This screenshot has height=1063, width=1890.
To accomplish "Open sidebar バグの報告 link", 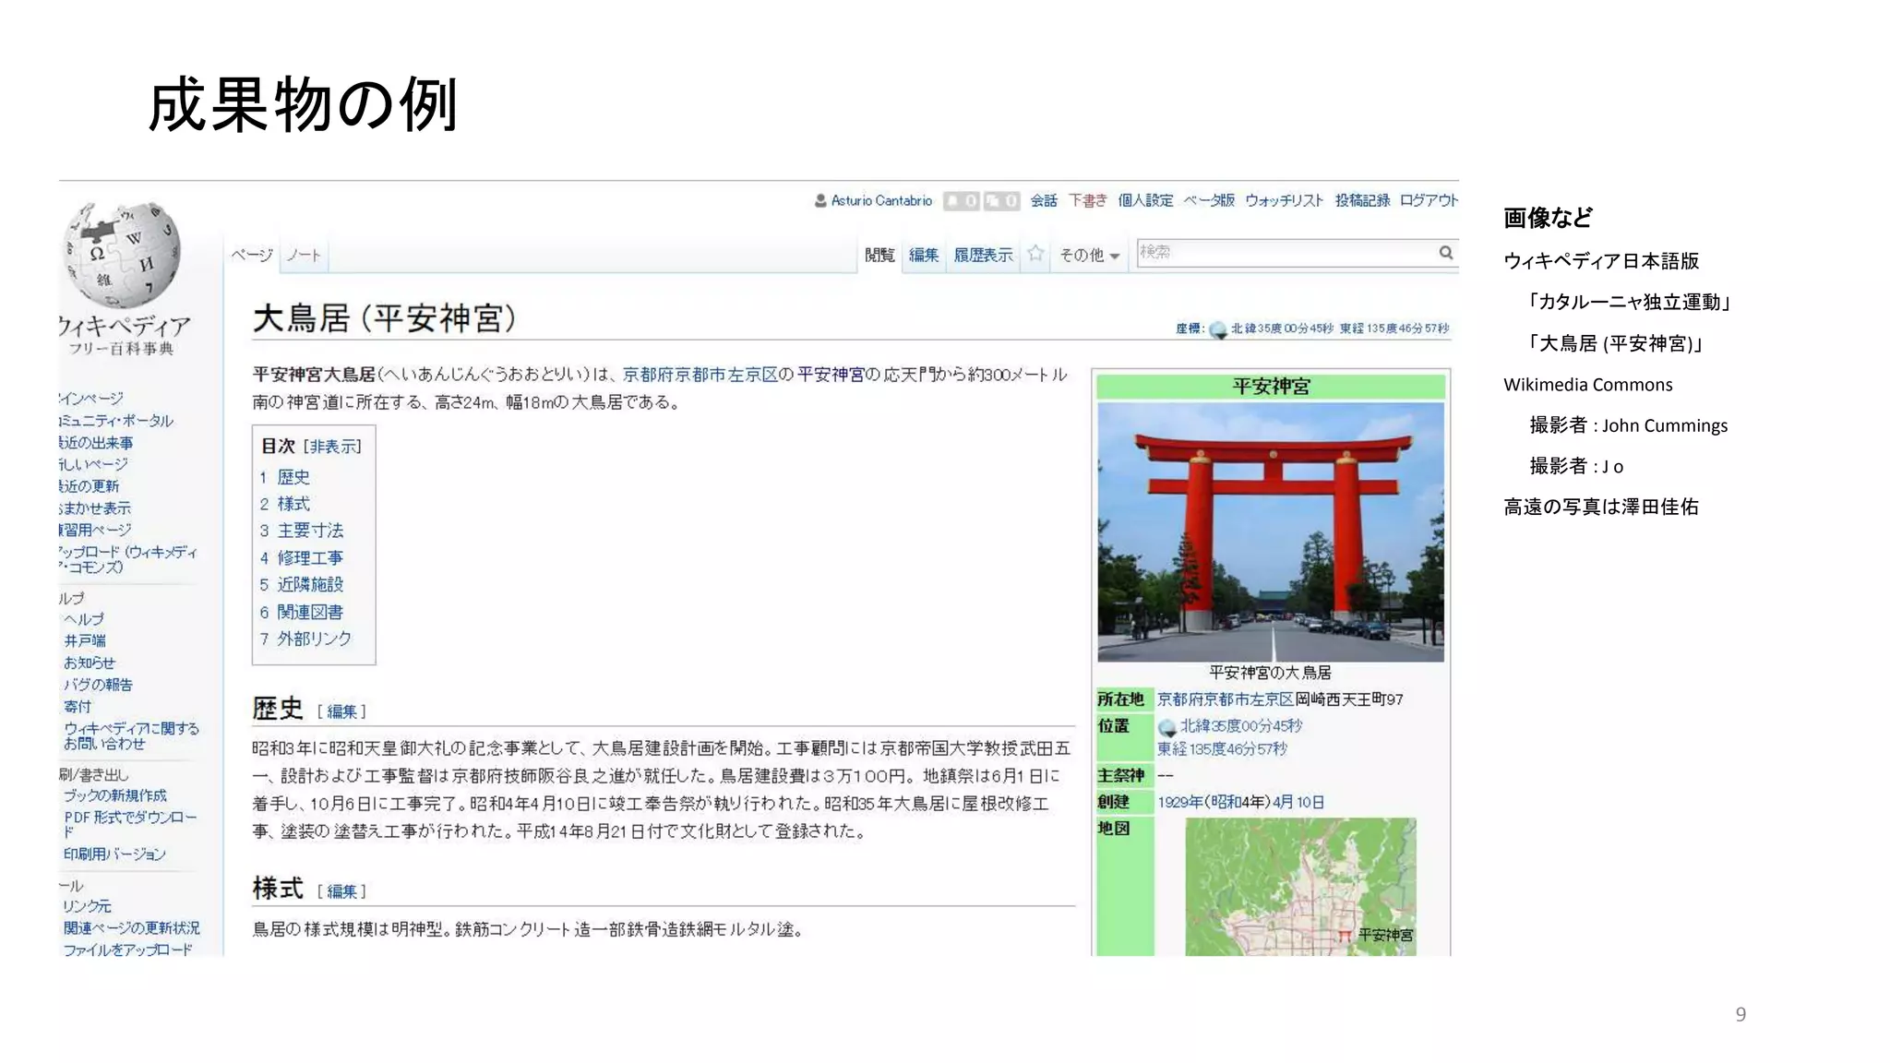I will click(98, 685).
